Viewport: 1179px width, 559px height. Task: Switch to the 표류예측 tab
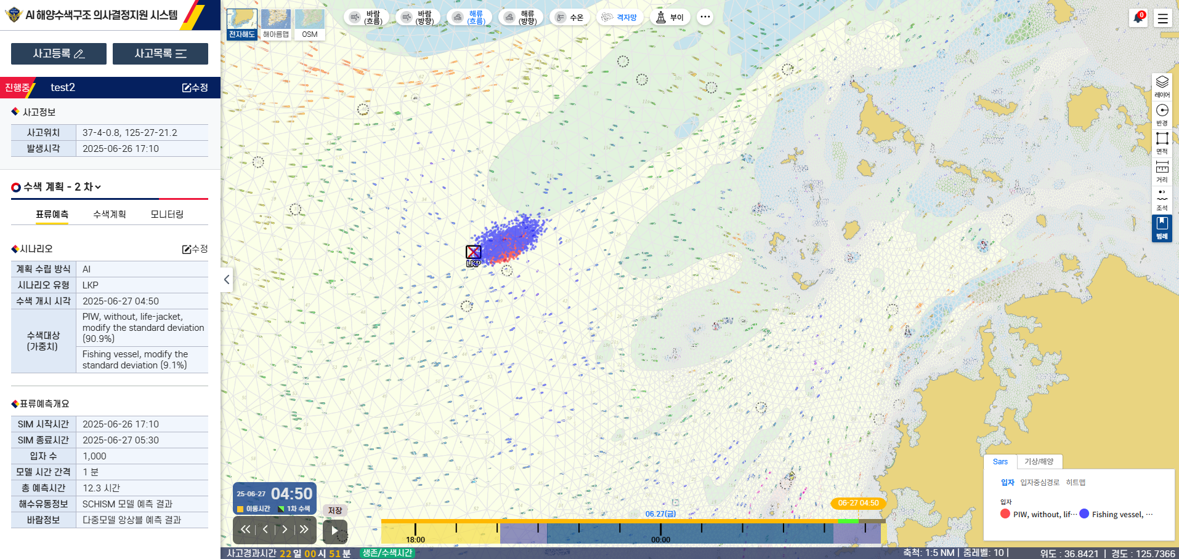[x=52, y=215]
